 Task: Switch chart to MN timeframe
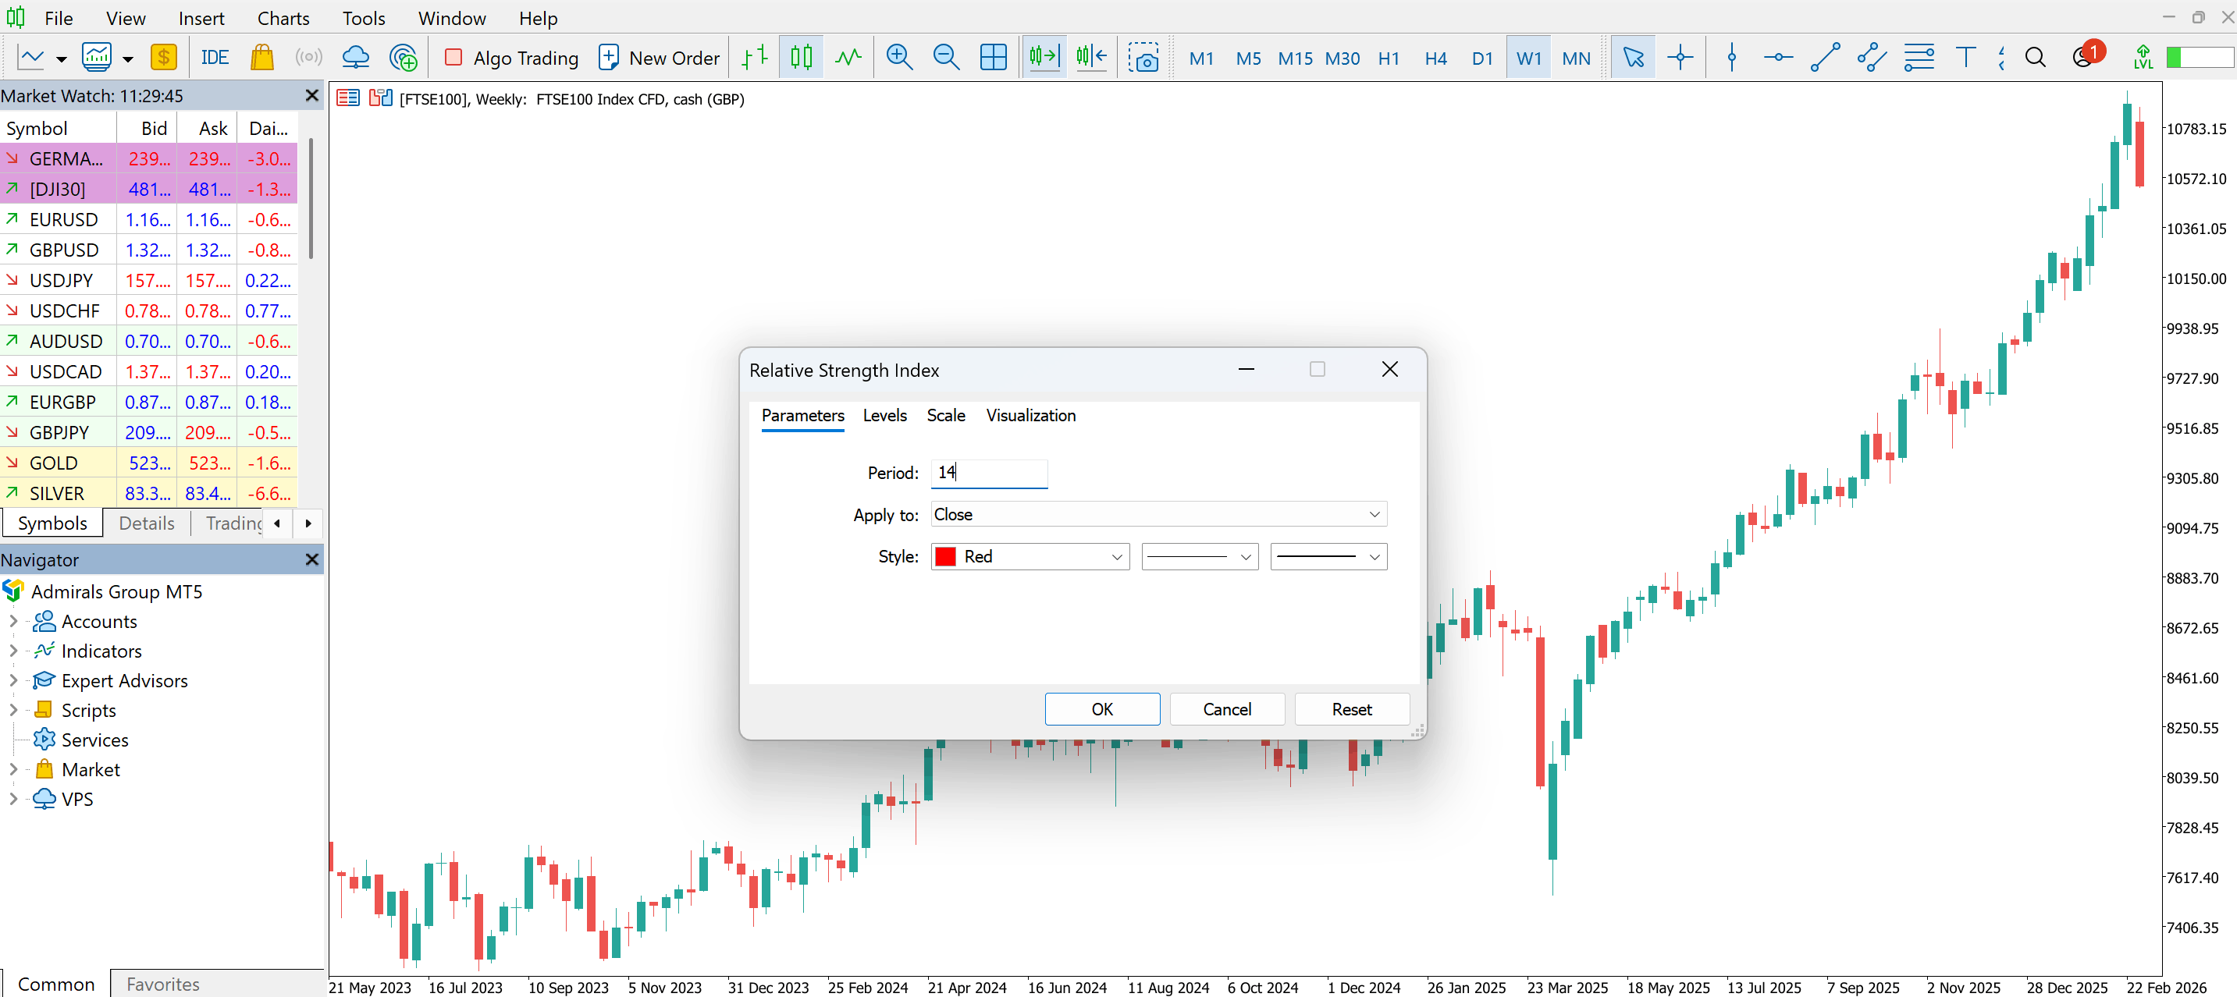coord(1576,59)
